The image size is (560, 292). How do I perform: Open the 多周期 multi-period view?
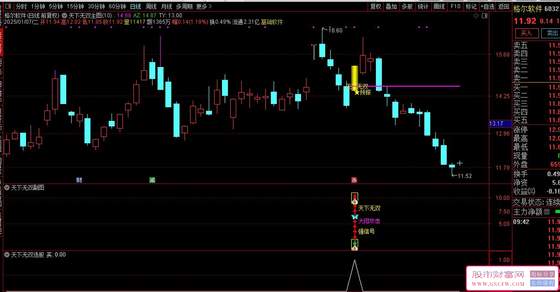184,7
